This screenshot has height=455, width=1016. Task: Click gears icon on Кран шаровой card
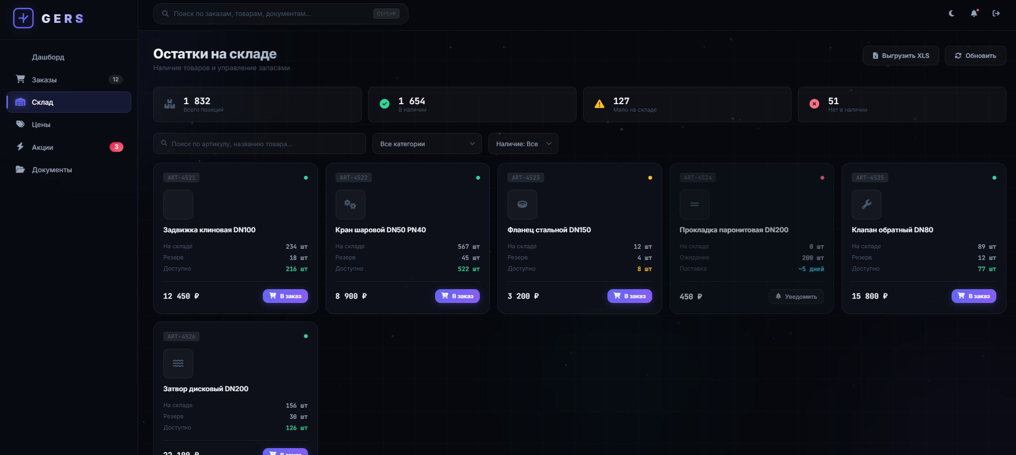point(350,205)
